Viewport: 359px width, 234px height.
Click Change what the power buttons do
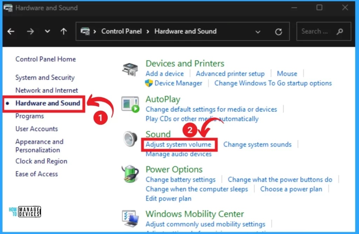280,180
